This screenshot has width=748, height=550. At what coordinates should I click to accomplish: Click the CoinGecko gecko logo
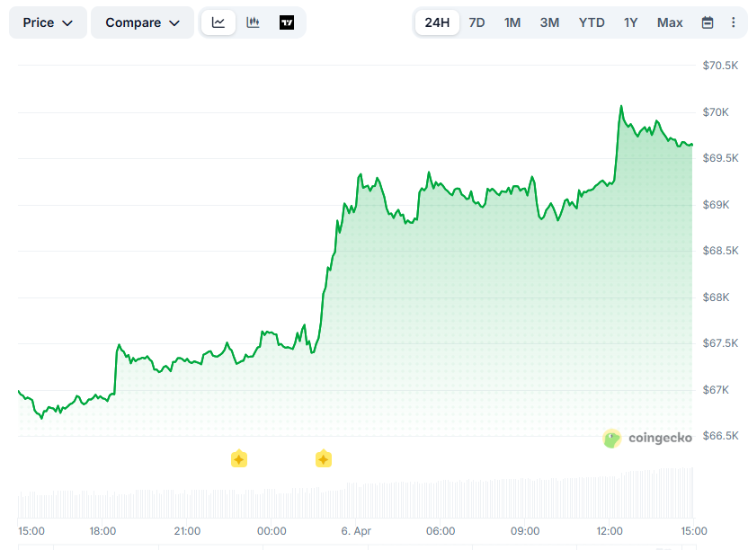click(612, 439)
